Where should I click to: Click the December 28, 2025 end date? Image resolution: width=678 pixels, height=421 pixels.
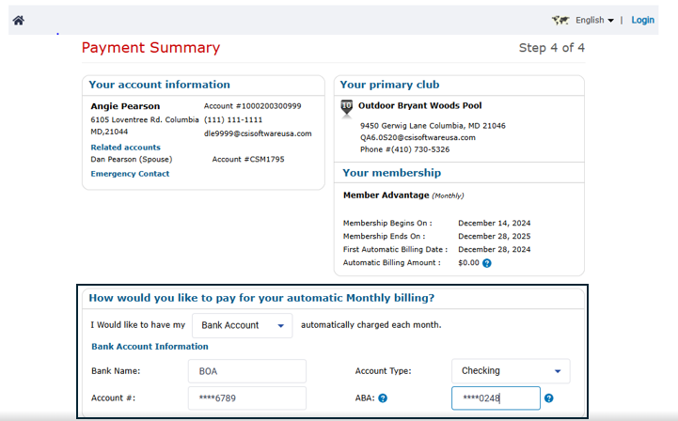point(495,237)
